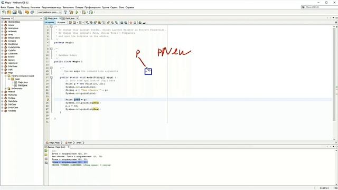Run the project with the green arrow
Image resolution: width=338 pixels, height=190 pixels.
coord(77,12)
